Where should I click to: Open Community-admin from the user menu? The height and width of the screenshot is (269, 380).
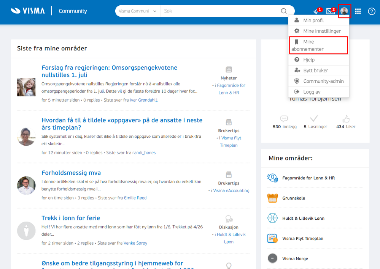pos(318,81)
